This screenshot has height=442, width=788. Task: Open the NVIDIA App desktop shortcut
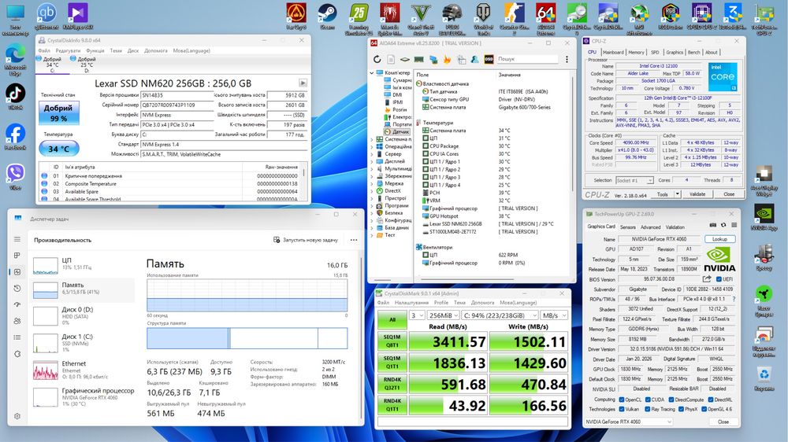tap(764, 217)
